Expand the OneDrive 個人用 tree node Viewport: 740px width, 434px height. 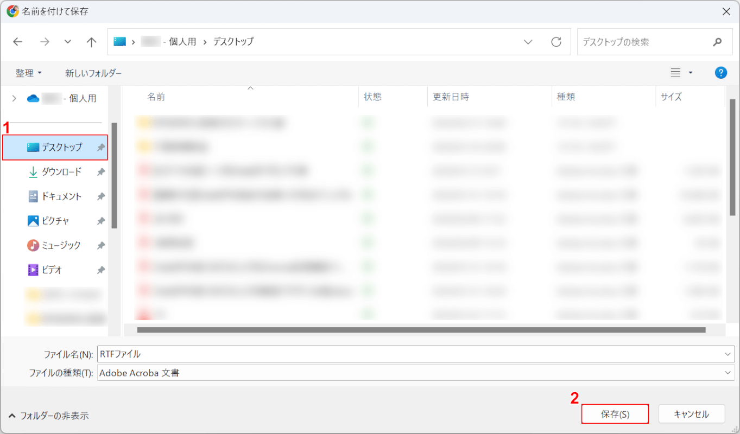pyautogui.click(x=14, y=98)
